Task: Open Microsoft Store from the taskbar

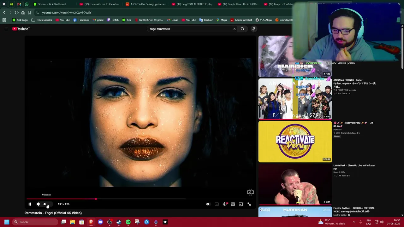Action: [82, 222]
